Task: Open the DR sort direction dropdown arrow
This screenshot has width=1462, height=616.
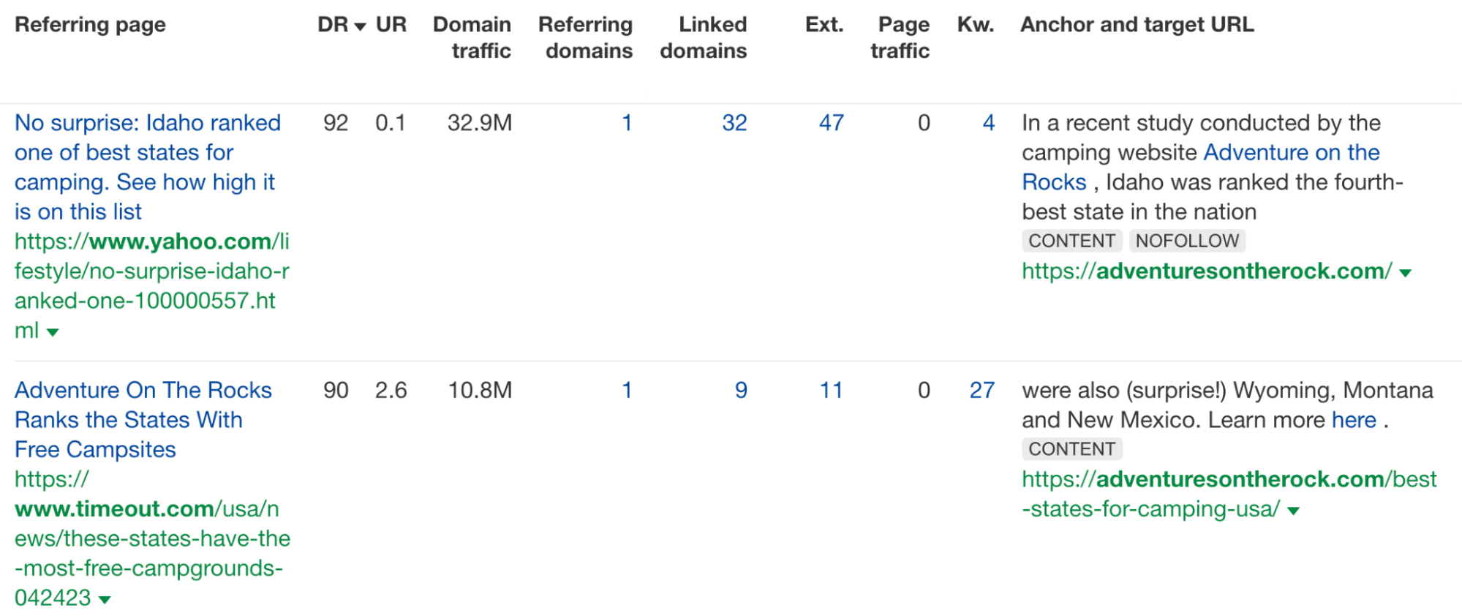Action: (360, 24)
